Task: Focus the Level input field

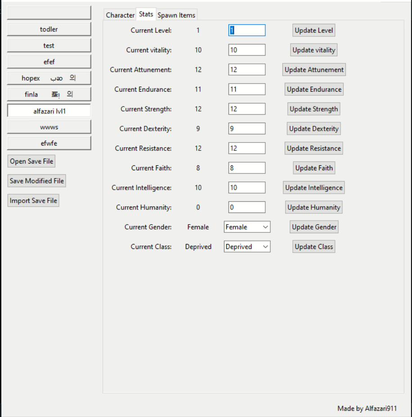Action: click(x=247, y=30)
